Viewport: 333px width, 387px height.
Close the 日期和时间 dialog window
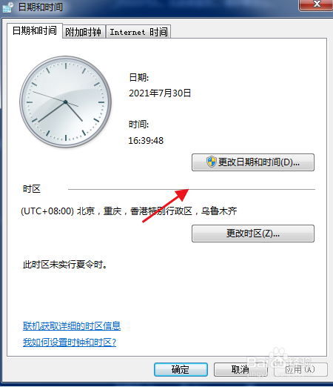click(317, 4)
